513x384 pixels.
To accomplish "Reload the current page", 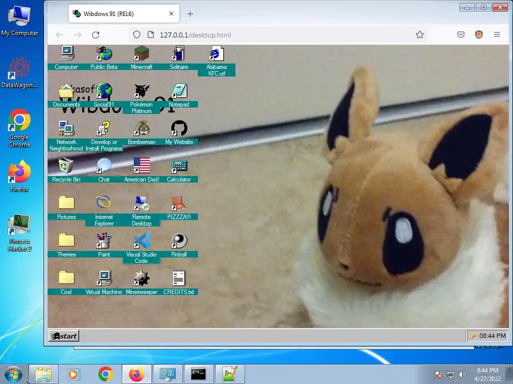I will click(96, 34).
